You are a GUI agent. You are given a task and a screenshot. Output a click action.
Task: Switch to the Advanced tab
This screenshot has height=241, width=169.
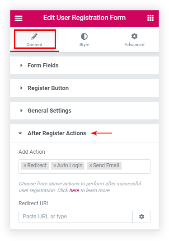[x=134, y=40]
